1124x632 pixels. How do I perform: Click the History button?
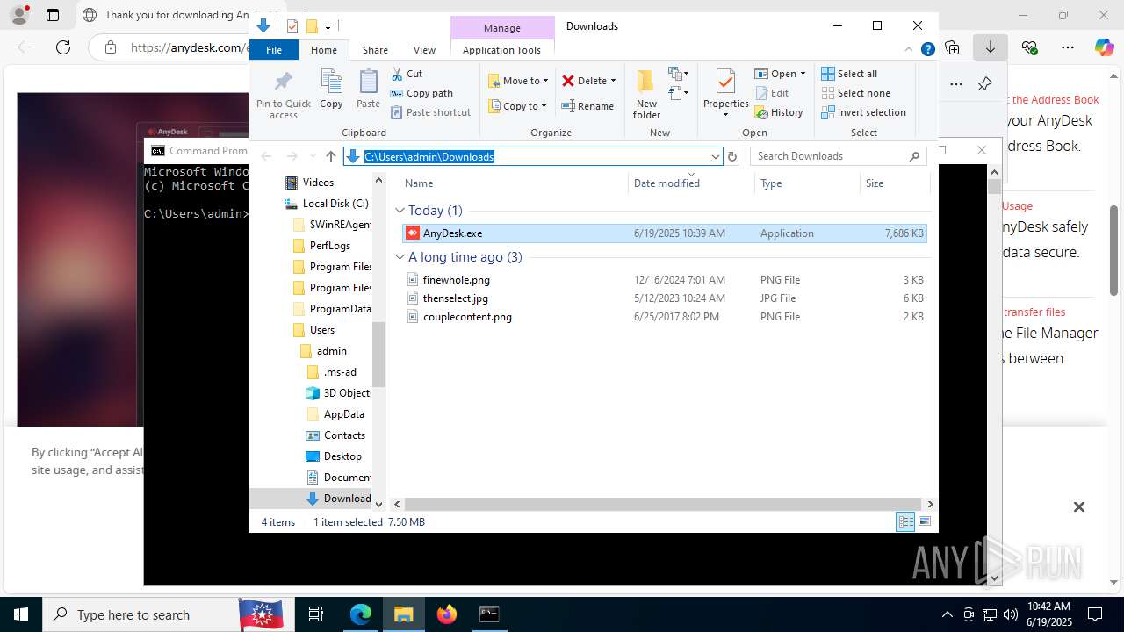tap(779, 112)
